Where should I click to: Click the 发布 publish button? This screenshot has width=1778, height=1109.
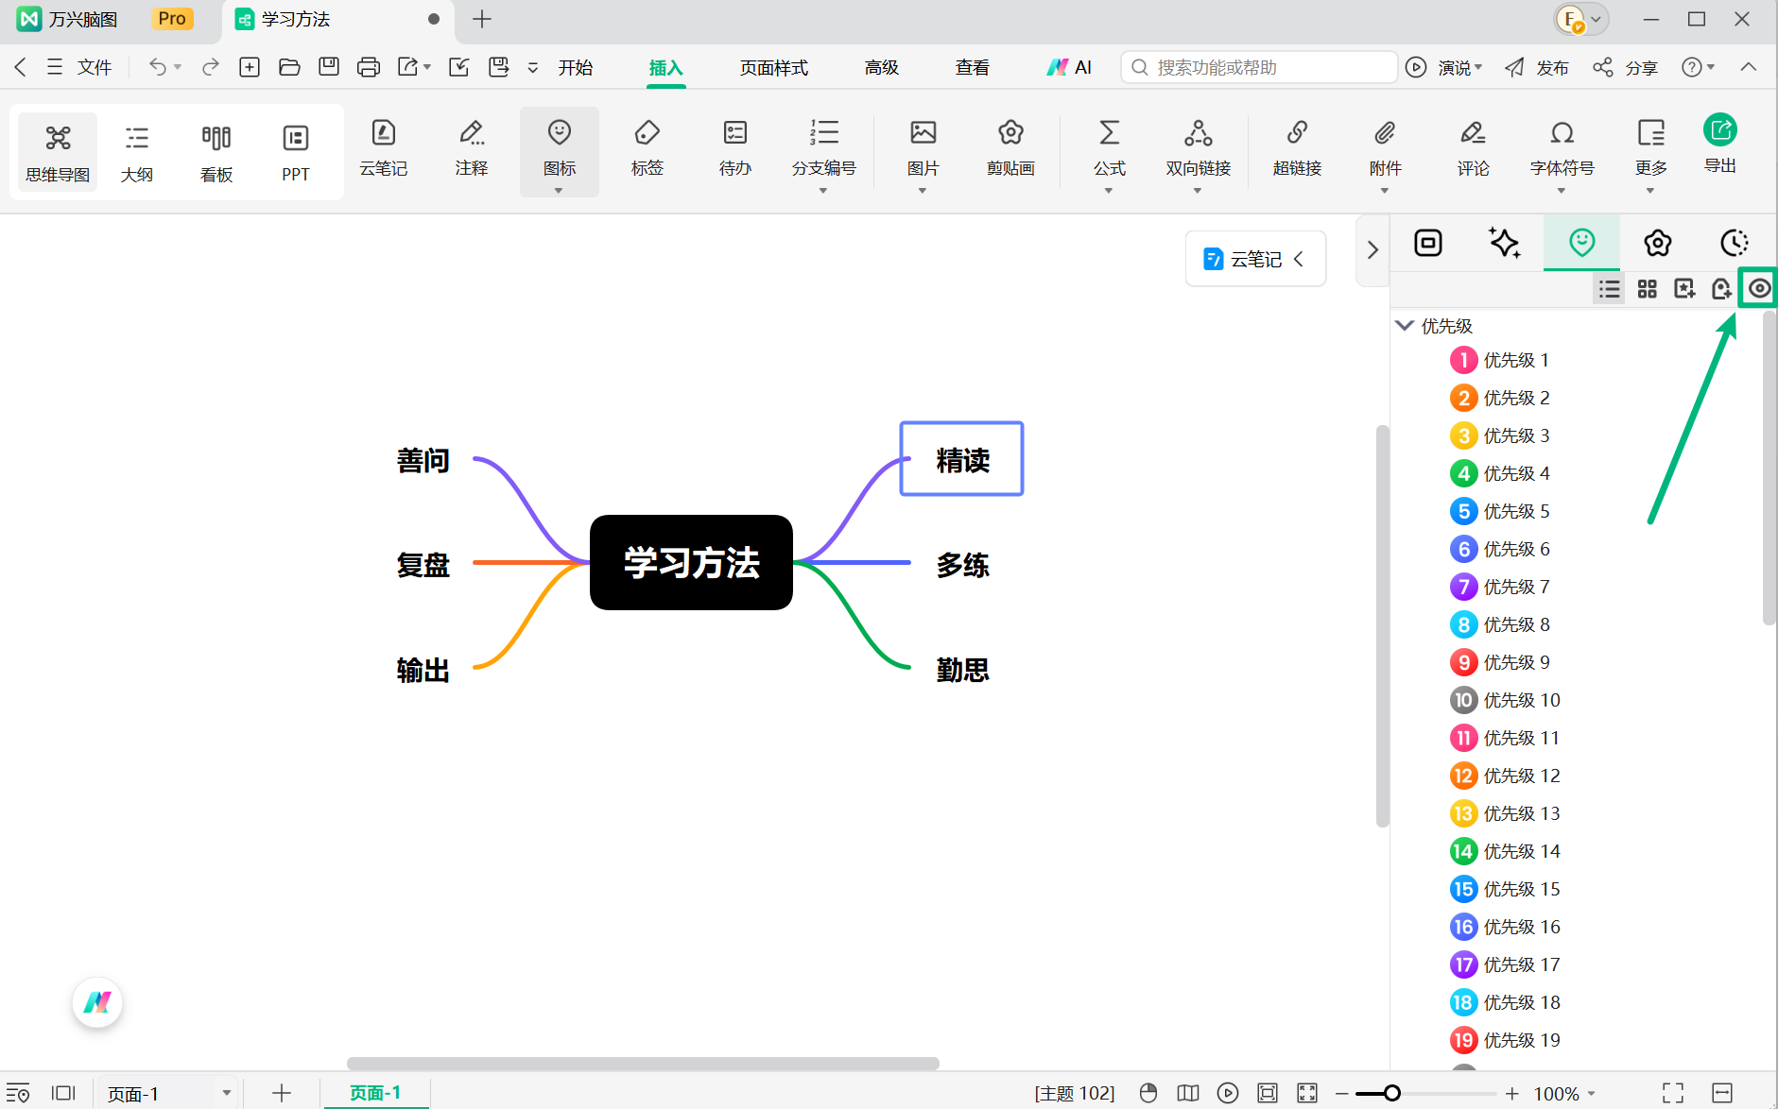(x=1537, y=67)
